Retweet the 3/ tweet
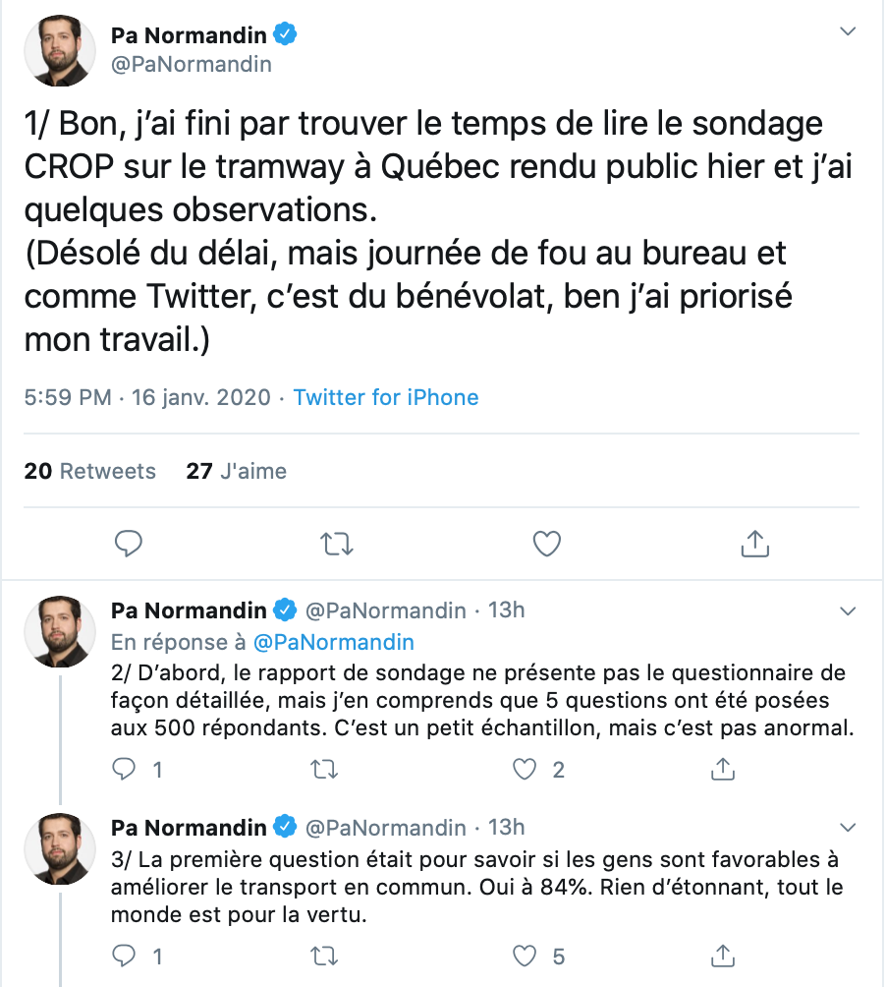 (324, 957)
